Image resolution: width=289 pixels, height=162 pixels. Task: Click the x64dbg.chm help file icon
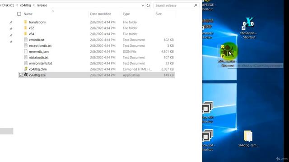(26, 69)
